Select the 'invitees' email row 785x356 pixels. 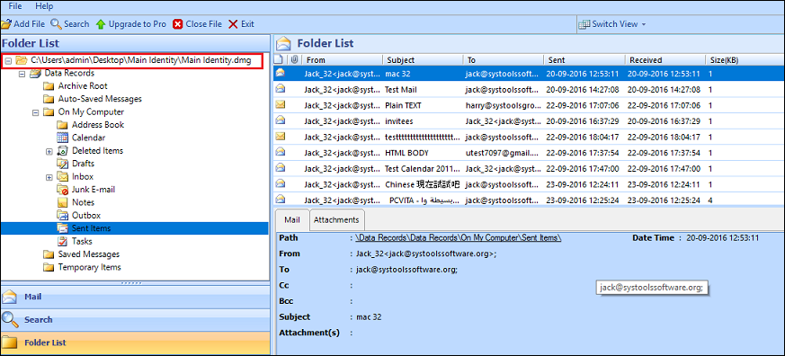click(529, 120)
